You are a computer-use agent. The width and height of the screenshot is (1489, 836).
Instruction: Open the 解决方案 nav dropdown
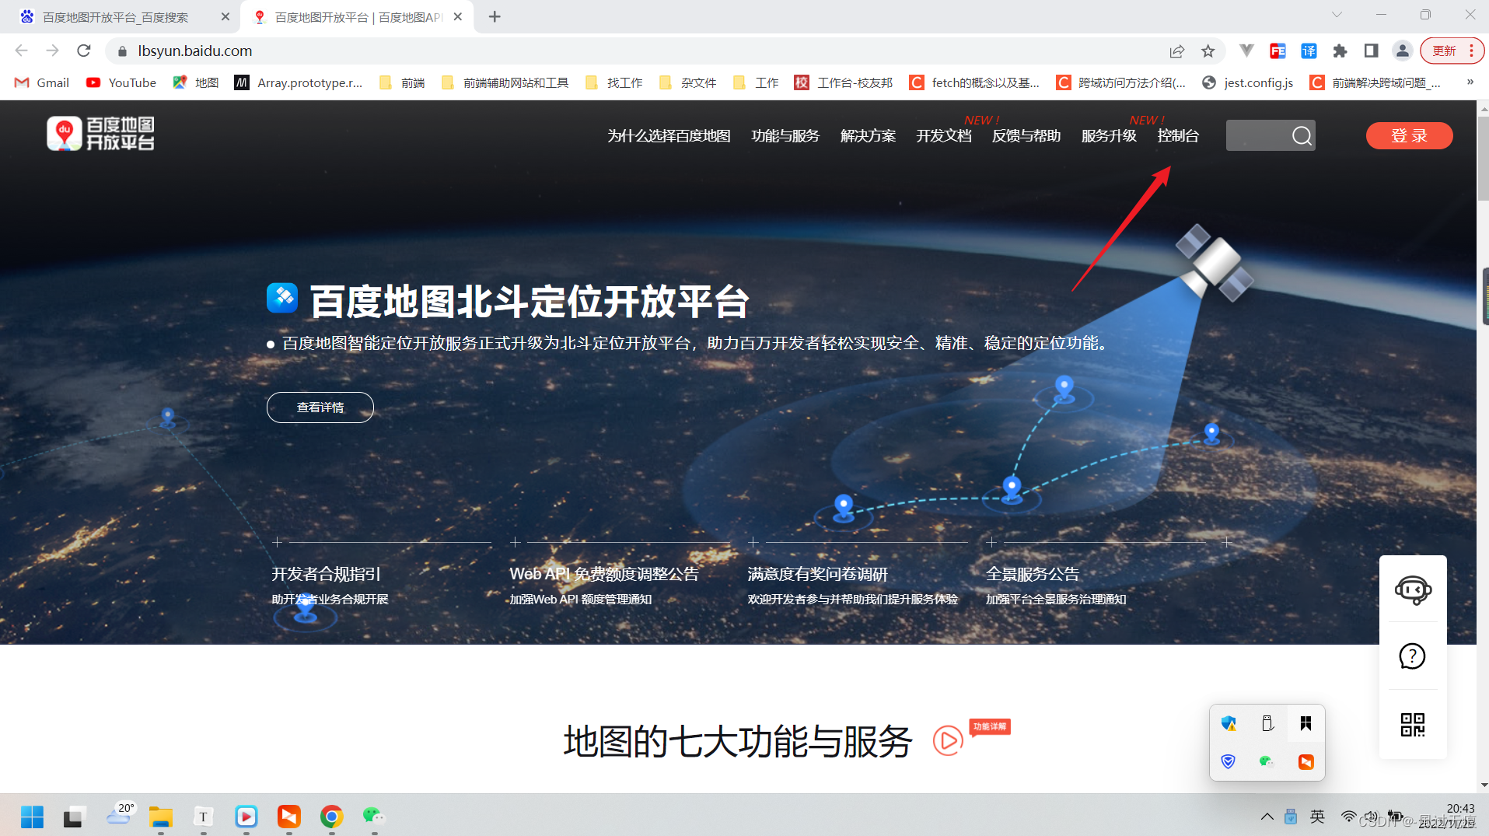[x=868, y=136]
